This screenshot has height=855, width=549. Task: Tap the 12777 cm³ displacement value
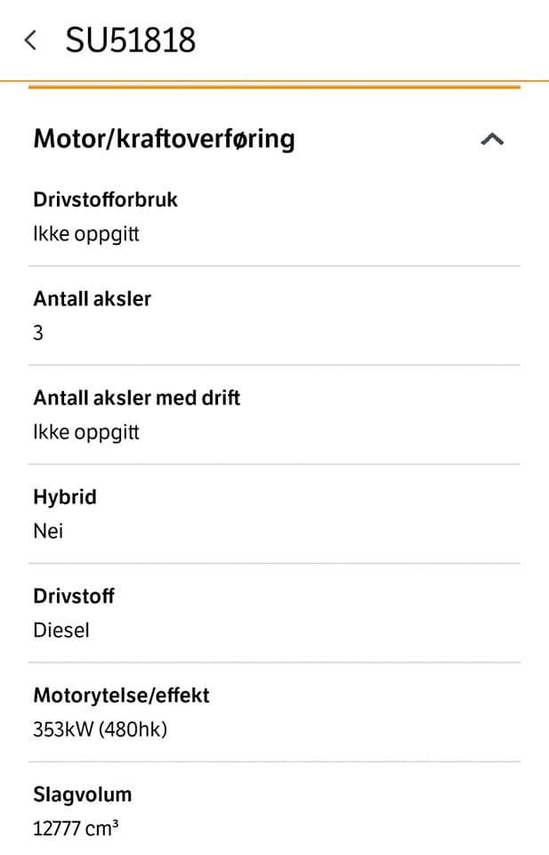(x=76, y=829)
